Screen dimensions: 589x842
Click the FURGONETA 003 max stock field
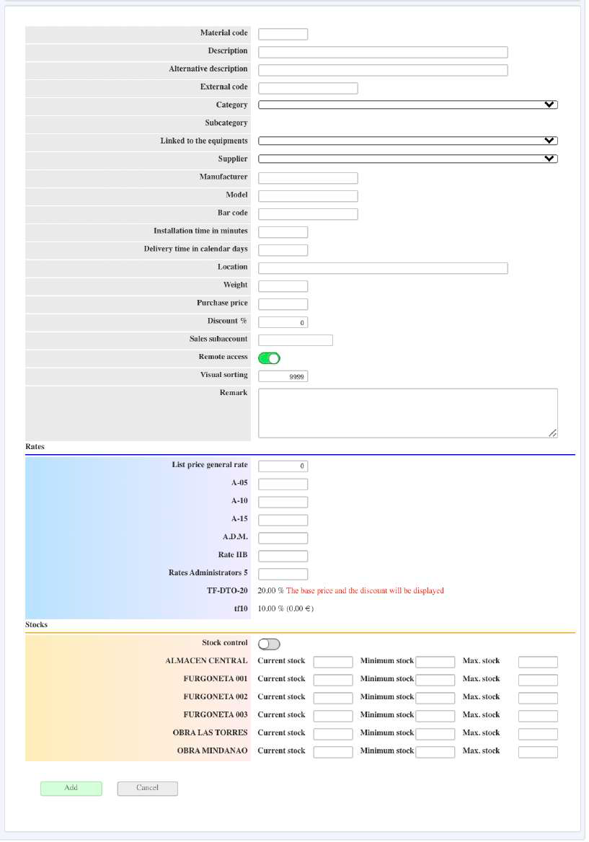[538, 717]
